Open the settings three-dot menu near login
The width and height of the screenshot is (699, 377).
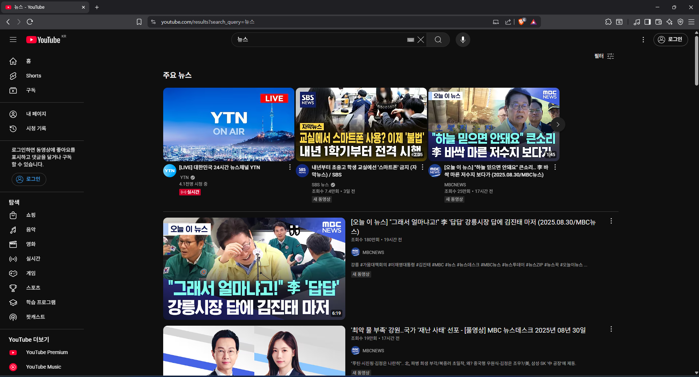coord(643,40)
